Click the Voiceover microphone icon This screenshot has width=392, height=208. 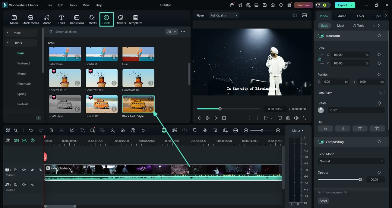(x=205, y=130)
